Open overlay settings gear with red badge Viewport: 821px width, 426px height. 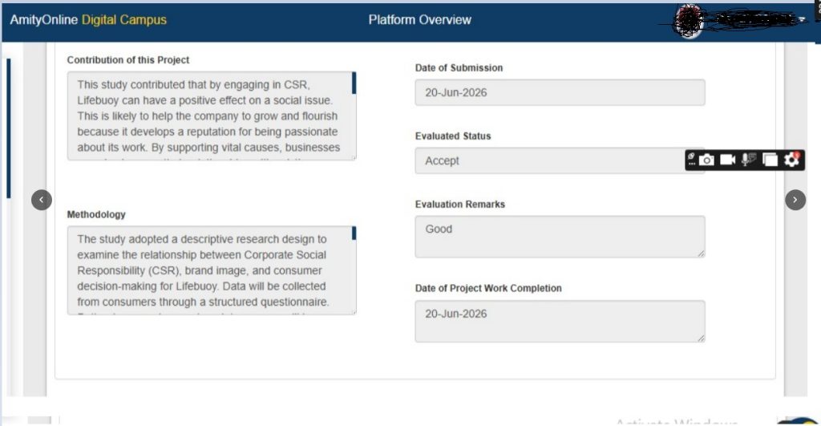pos(791,160)
